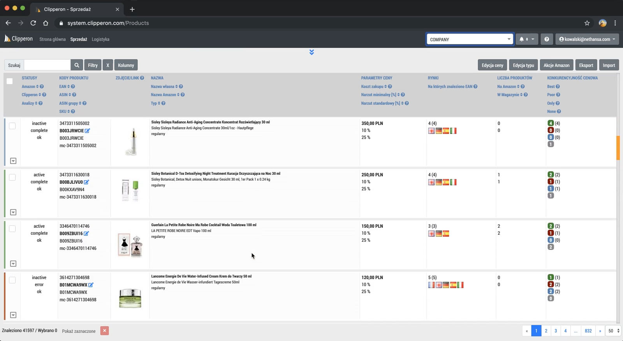Image resolution: width=623 pixels, height=341 pixels.
Task: Show help for Narzut standardowy column
Action: (x=407, y=103)
